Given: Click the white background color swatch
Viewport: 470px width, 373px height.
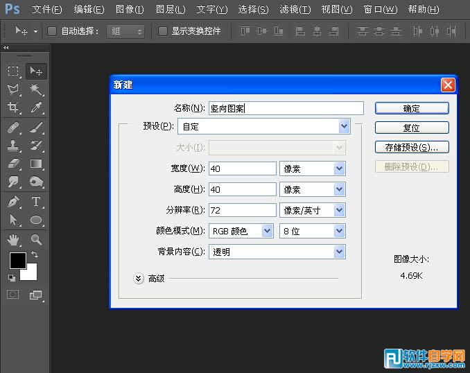Looking at the screenshot, I should coord(31,274).
